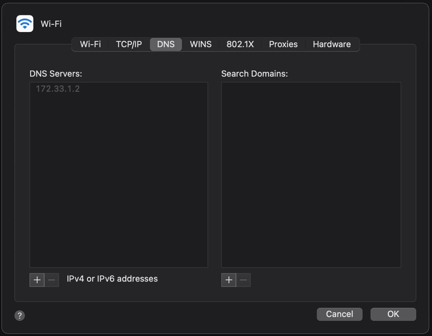Open the Proxies tab

[283, 44]
